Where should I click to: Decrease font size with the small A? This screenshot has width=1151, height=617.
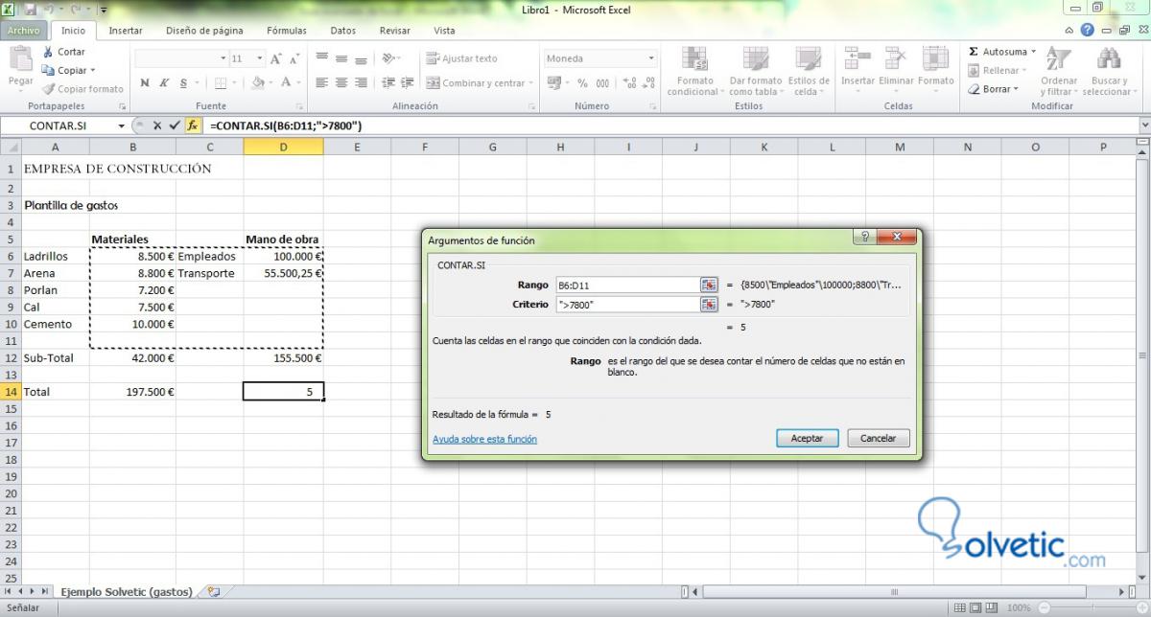pos(294,58)
